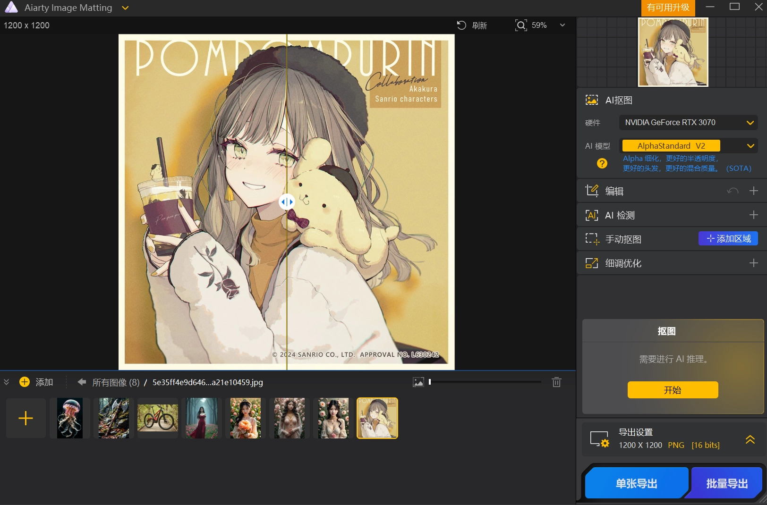The image size is (767, 505).
Task: Click the refresh icon next to 刷新
Action: [x=461, y=25]
